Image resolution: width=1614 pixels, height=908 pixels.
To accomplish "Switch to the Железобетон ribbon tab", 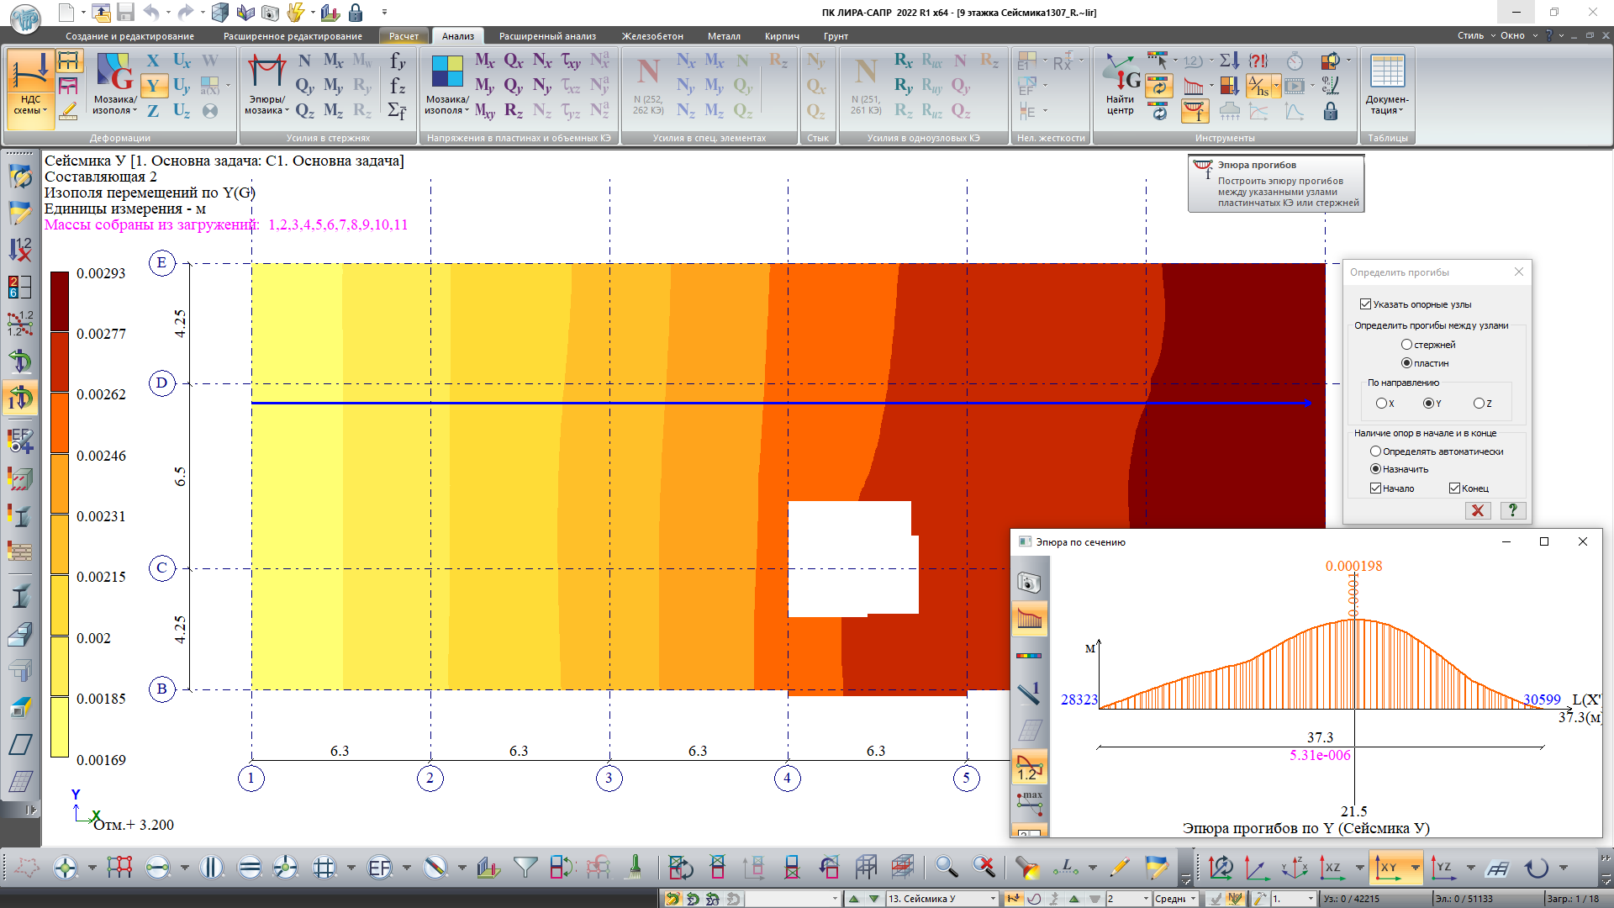I will click(652, 36).
